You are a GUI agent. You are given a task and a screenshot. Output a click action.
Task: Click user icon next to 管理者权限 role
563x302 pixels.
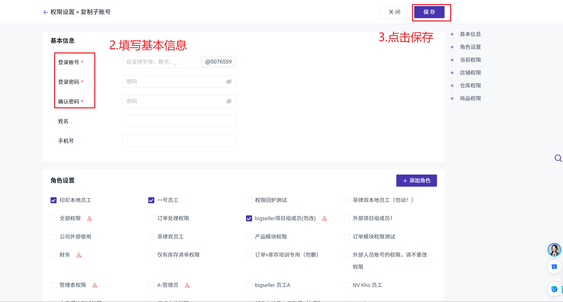pos(95,285)
